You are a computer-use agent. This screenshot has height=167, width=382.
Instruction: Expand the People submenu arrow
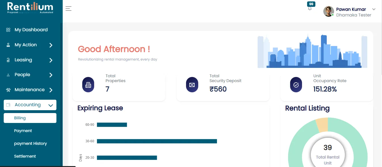pyautogui.click(x=51, y=75)
